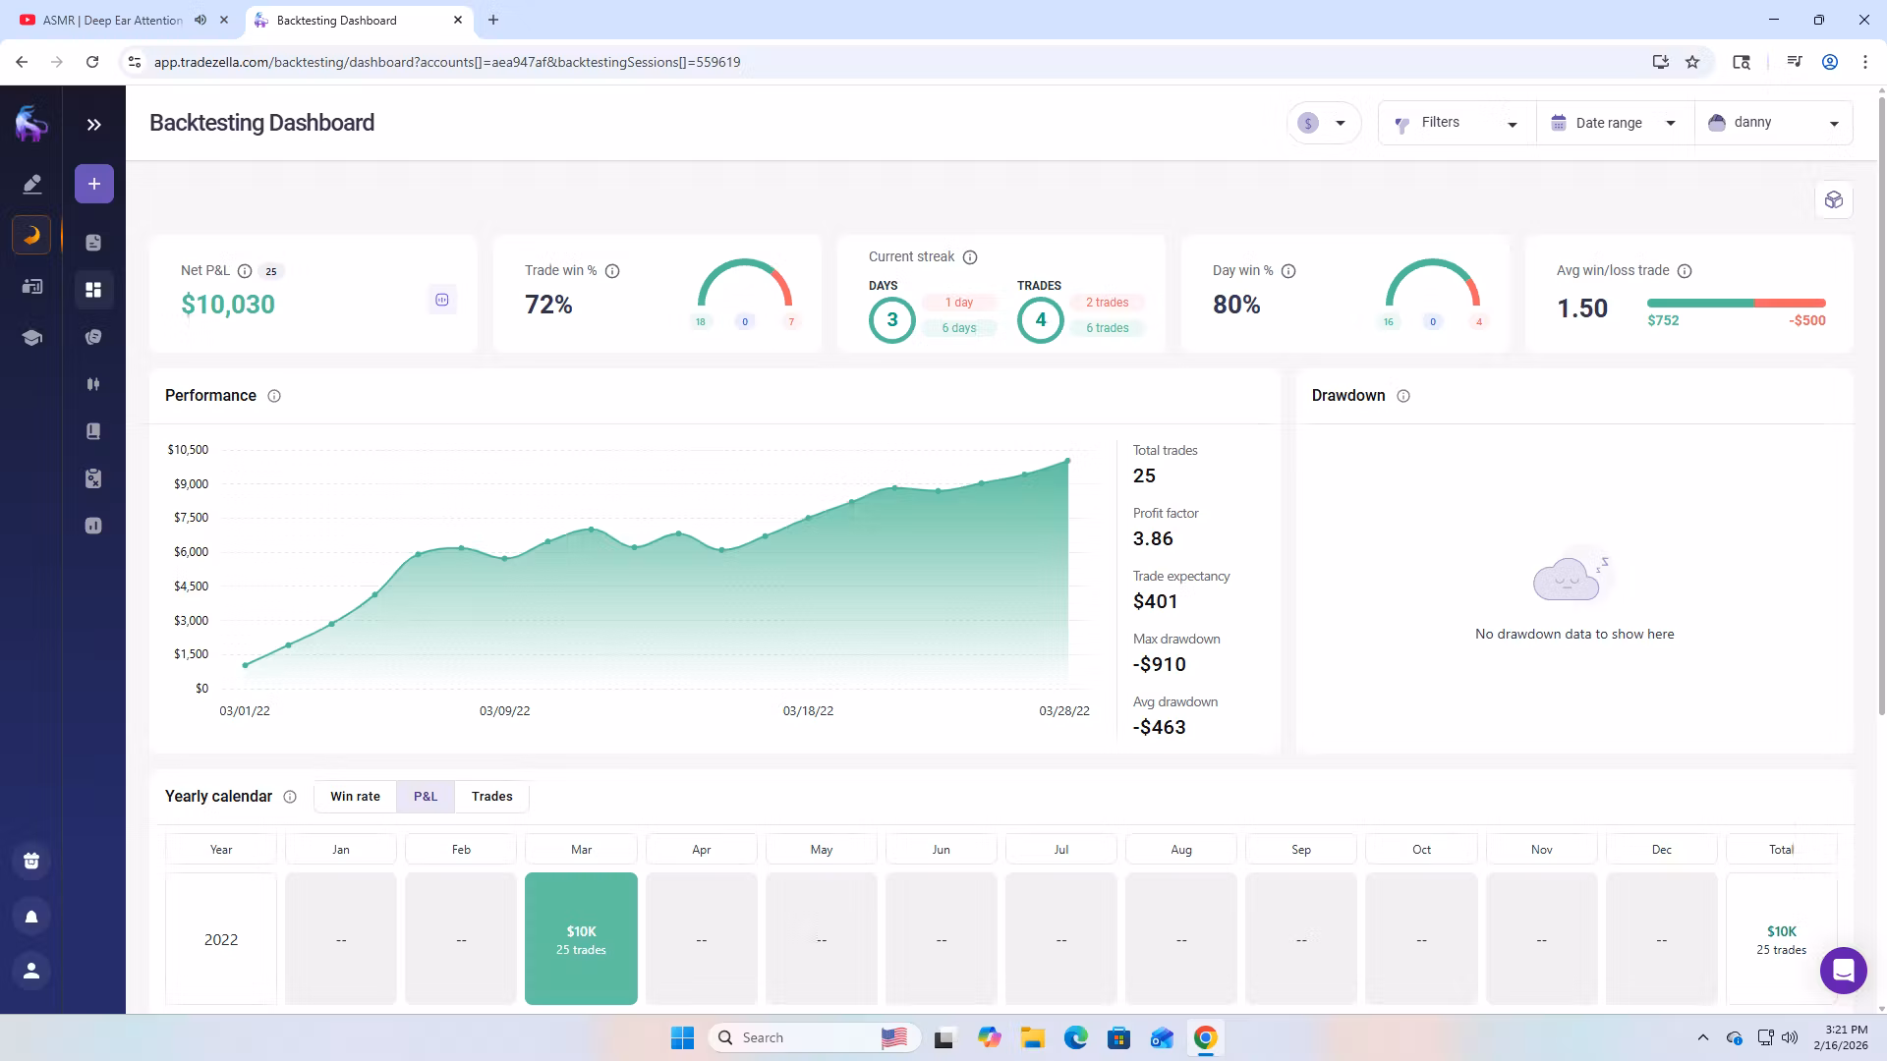
Task: Click the avg win/loss ratio bar
Action: (x=1737, y=303)
